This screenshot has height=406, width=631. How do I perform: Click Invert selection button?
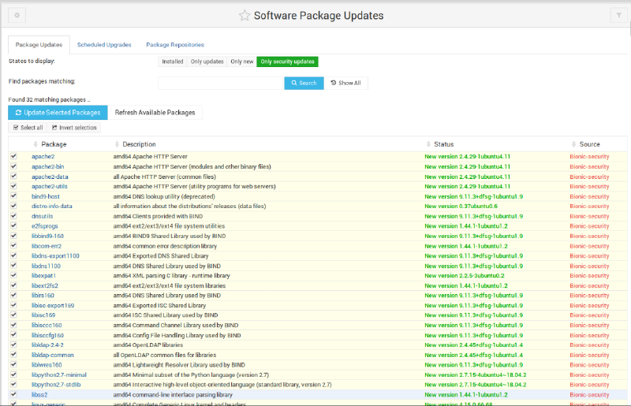(x=74, y=128)
